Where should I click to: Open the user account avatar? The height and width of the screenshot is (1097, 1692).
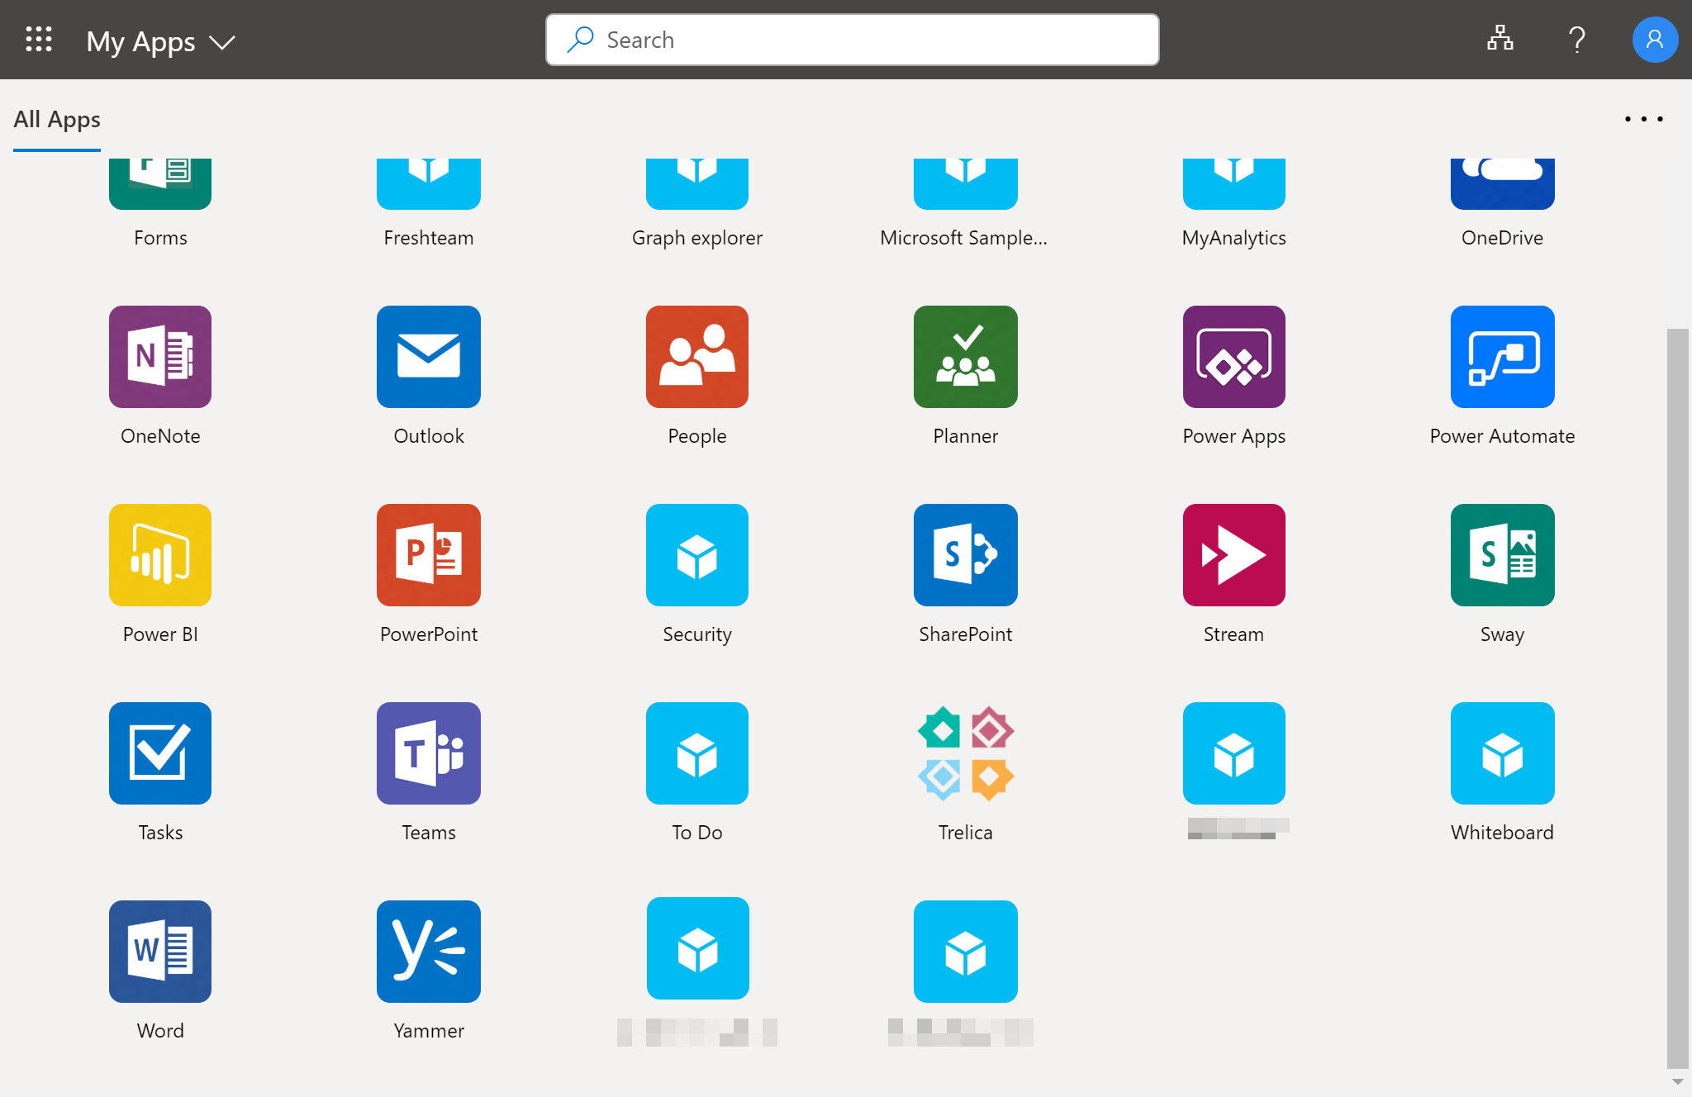click(x=1654, y=40)
